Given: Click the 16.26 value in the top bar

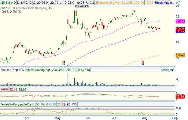Looking at the screenshot, I should tap(149, 3).
